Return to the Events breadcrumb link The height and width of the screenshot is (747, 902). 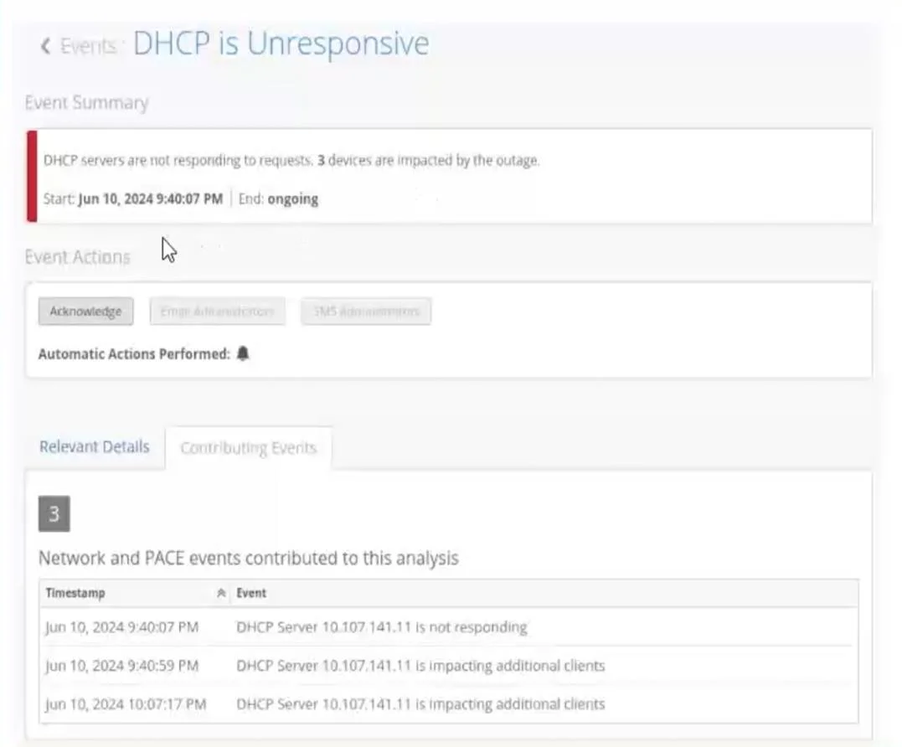pyautogui.click(x=88, y=46)
